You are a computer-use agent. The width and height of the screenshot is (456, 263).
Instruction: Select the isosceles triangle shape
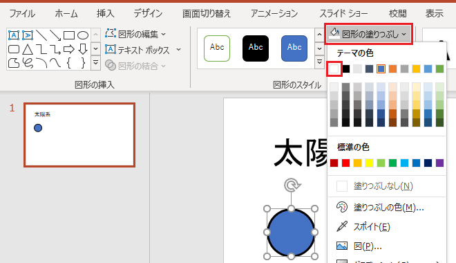(28, 49)
